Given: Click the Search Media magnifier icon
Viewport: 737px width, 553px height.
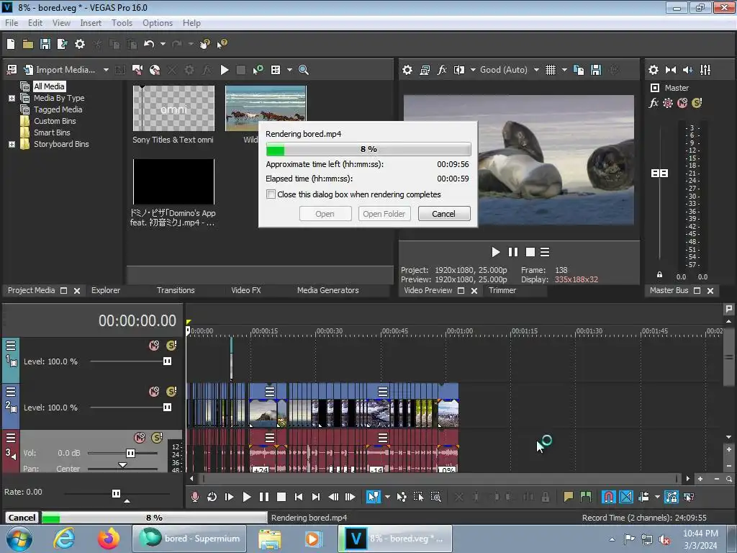Looking at the screenshot, I should click(x=304, y=70).
